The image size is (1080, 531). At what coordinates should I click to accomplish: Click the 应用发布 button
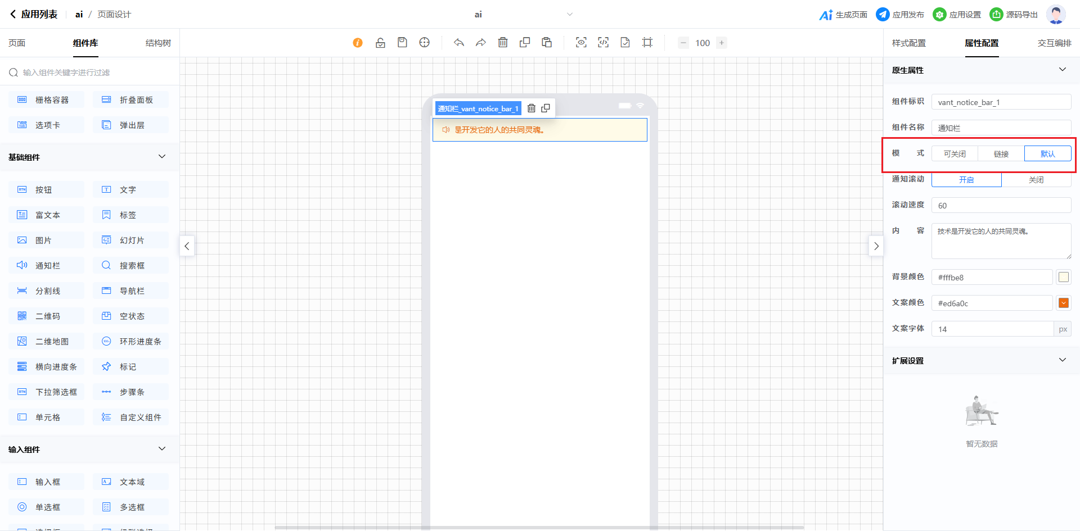pyautogui.click(x=900, y=15)
